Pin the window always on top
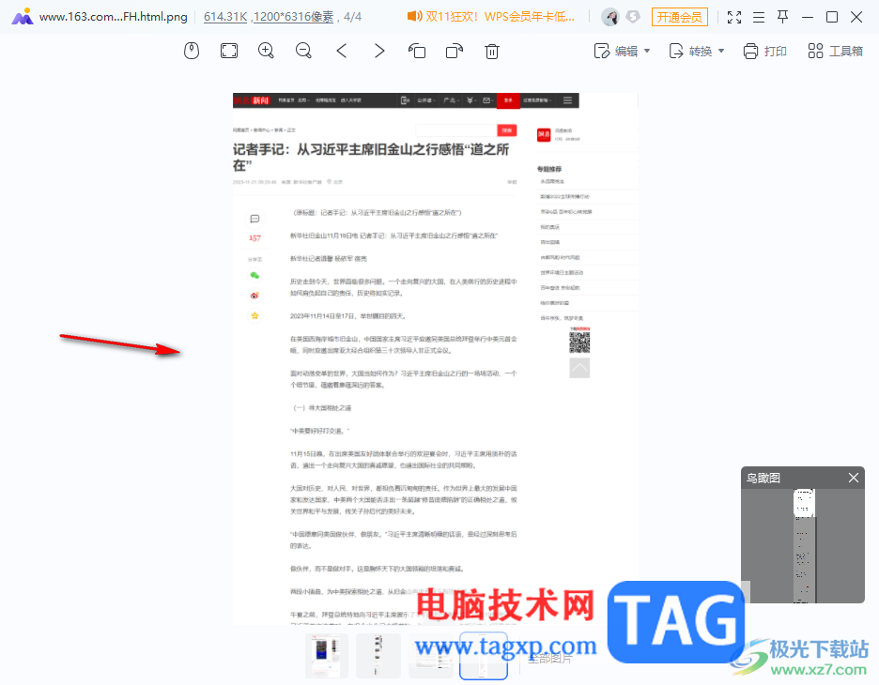Image resolution: width=879 pixels, height=685 pixels. pos(782,17)
